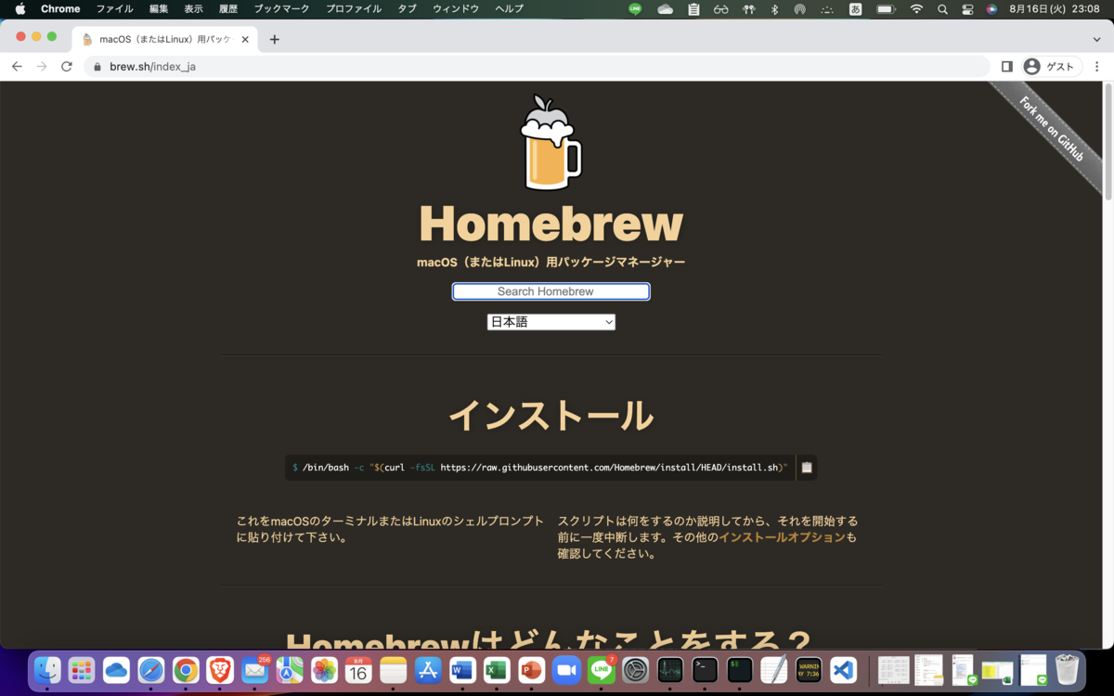
Task: Open the Chrome app menu
Action: point(60,9)
